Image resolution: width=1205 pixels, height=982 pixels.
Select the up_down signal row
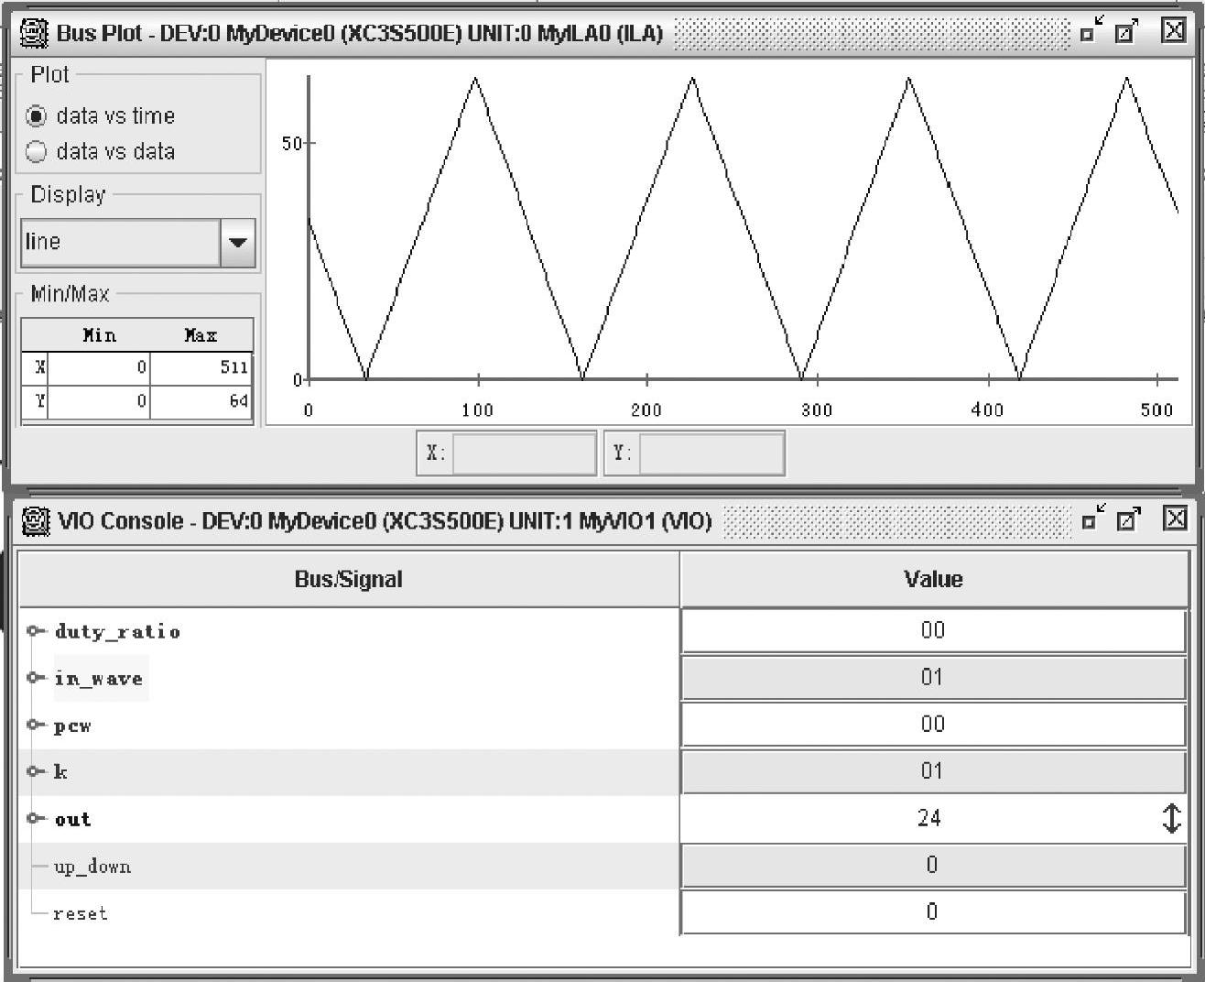pyautogui.click(x=92, y=867)
